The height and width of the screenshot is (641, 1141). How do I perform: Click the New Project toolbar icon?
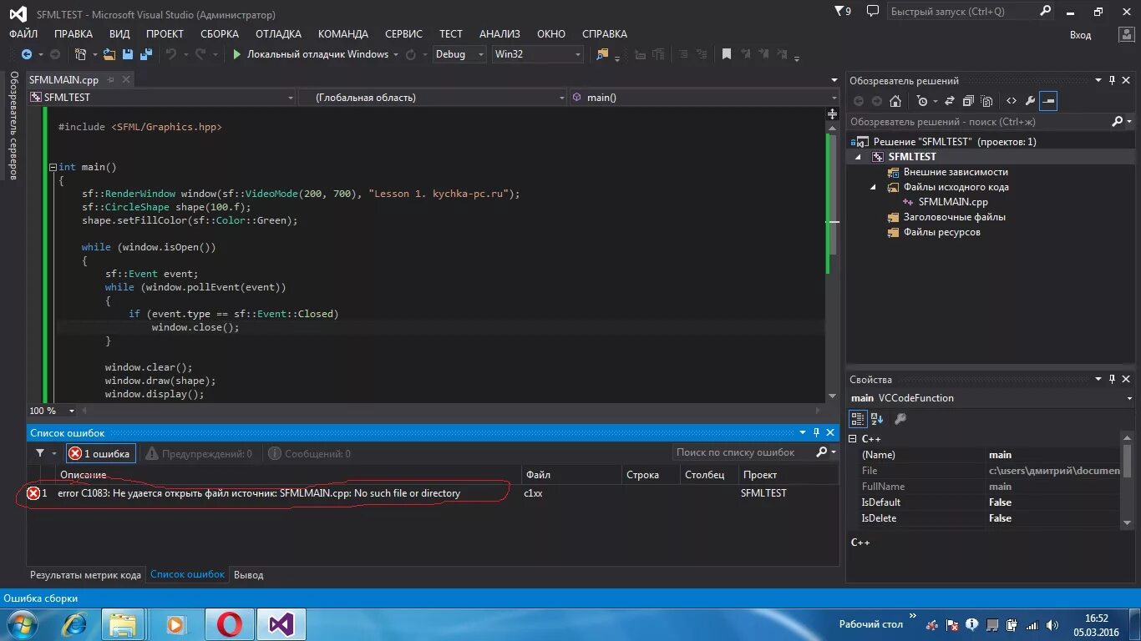coord(81,54)
